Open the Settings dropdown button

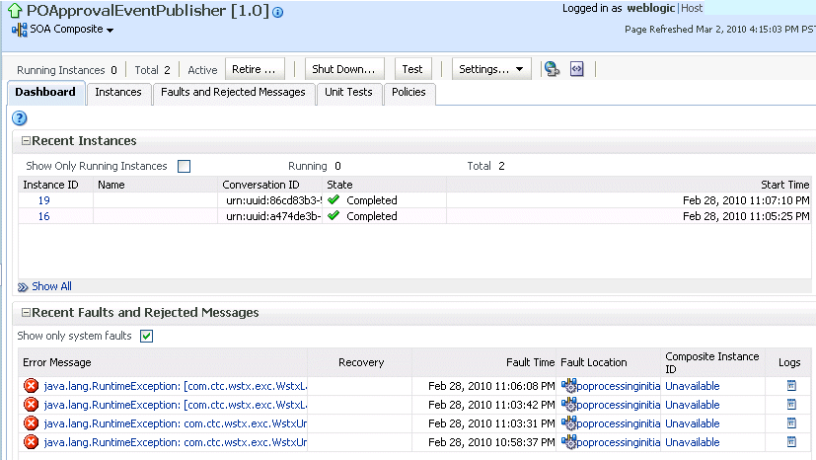(491, 69)
